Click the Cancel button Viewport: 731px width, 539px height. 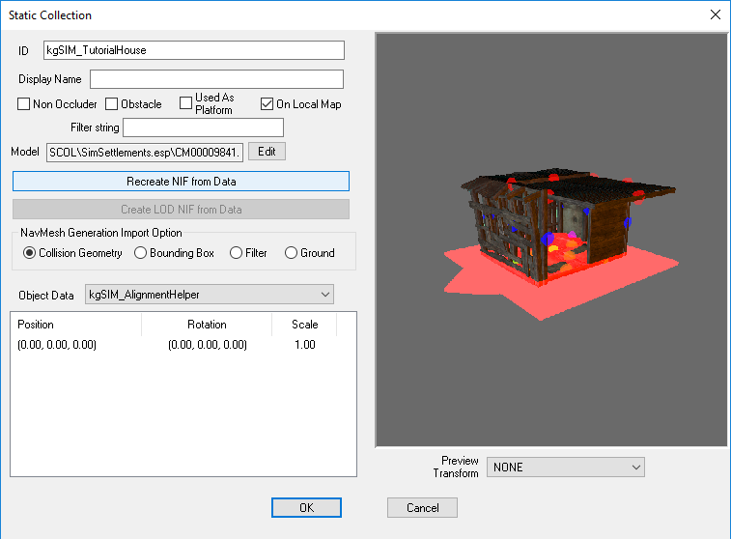click(422, 508)
